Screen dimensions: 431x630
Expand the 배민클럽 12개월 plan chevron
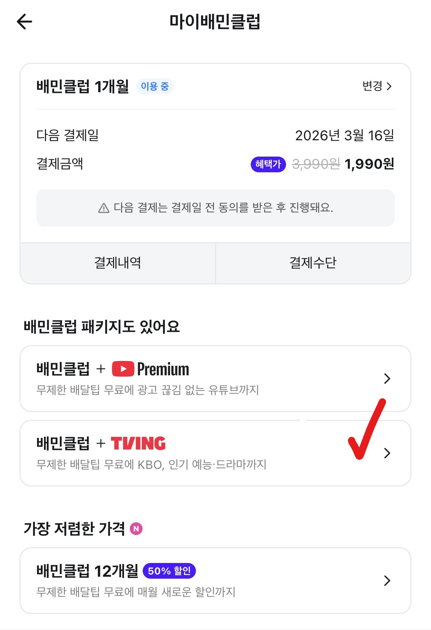tap(387, 581)
